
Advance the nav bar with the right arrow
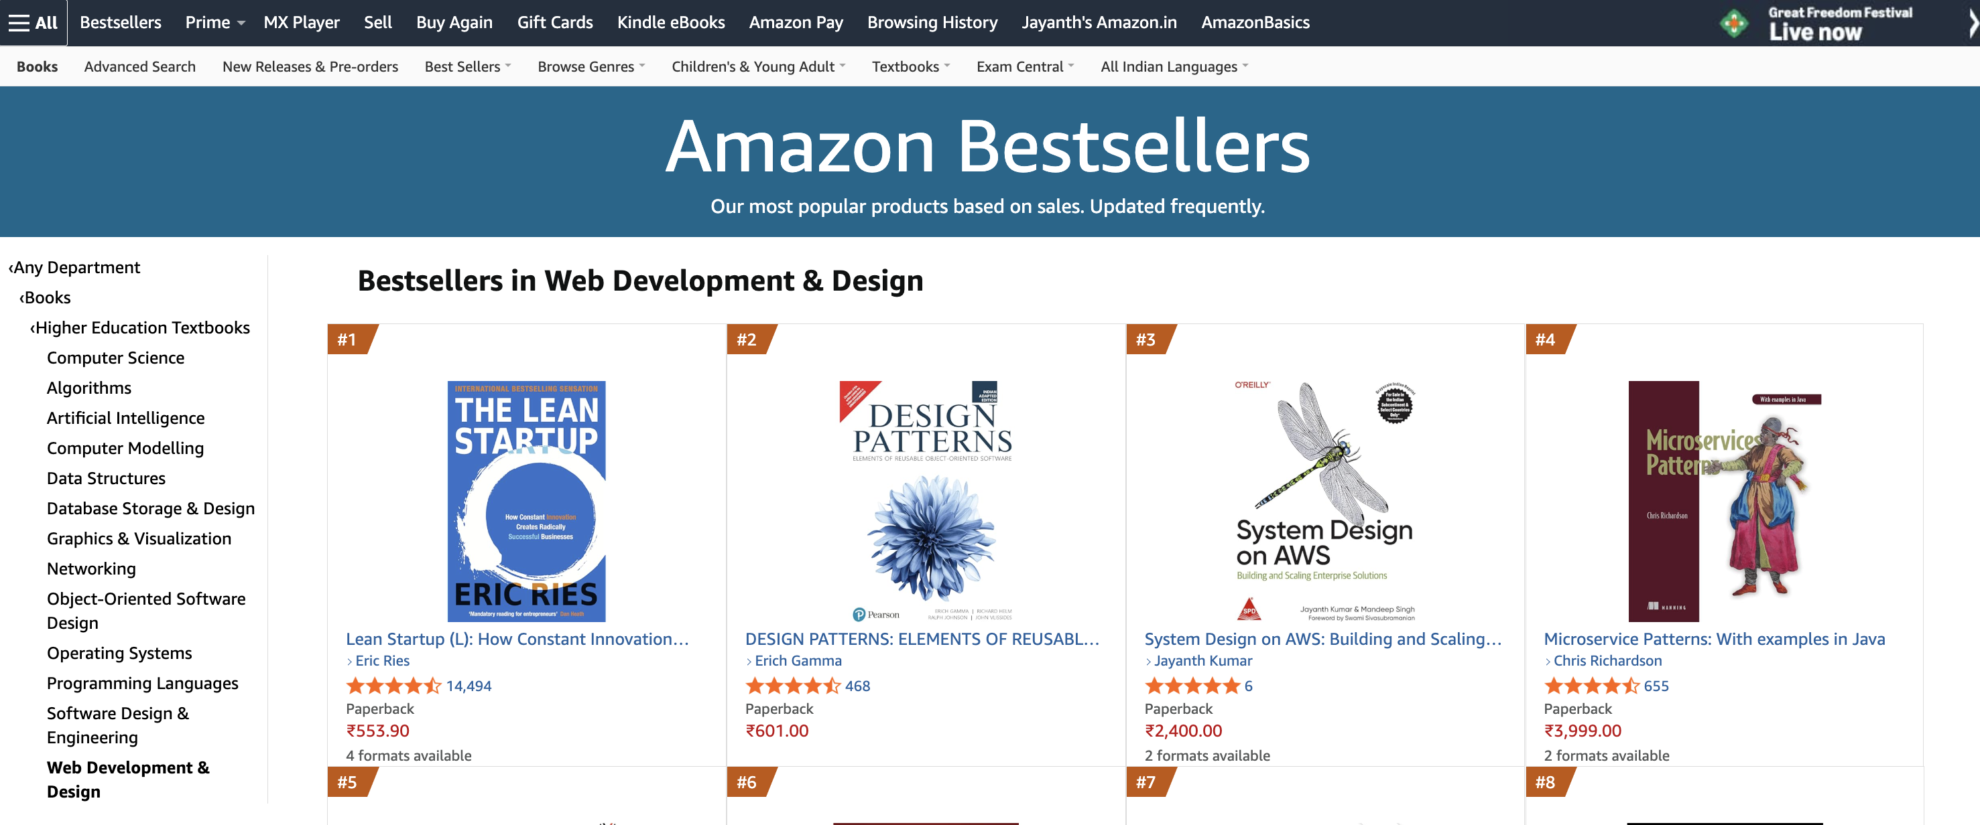tap(1973, 23)
